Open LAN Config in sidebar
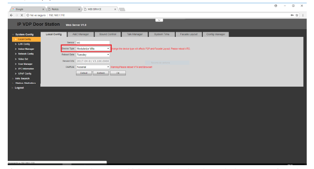The height and width of the screenshot is (169, 314). point(24,44)
